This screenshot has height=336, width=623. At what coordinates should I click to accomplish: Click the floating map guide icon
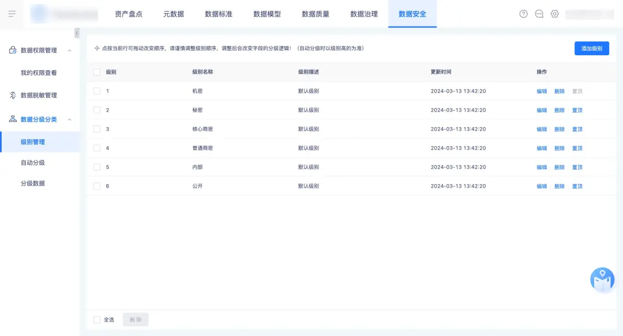(x=602, y=280)
